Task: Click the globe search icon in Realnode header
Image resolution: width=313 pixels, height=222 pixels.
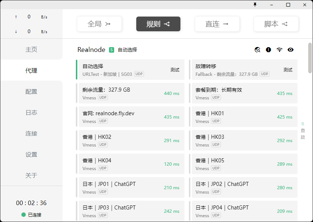Action: pos(257,50)
